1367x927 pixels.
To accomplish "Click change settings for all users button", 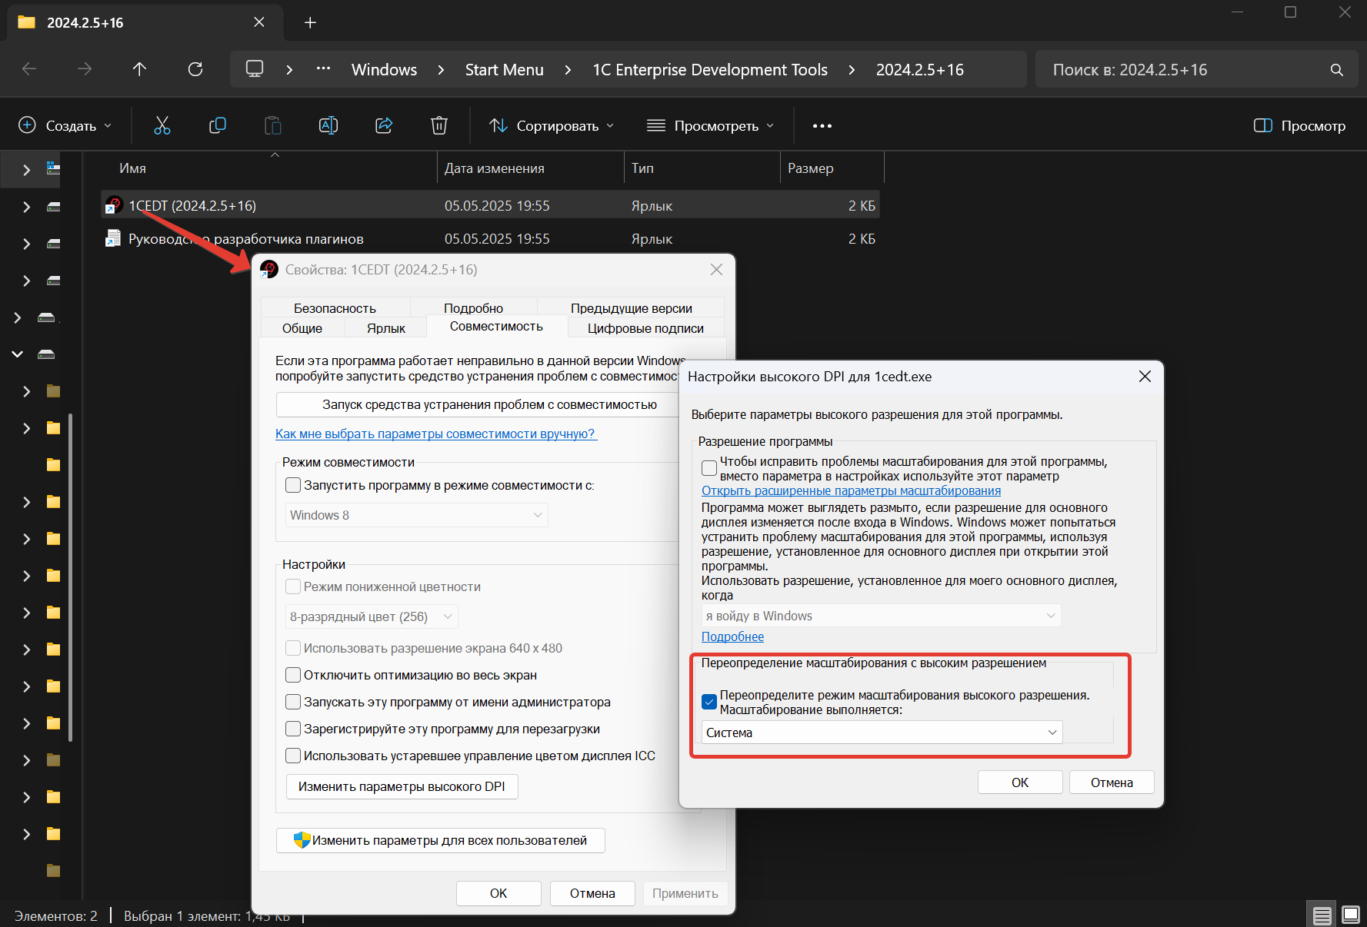I will click(441, 840).
